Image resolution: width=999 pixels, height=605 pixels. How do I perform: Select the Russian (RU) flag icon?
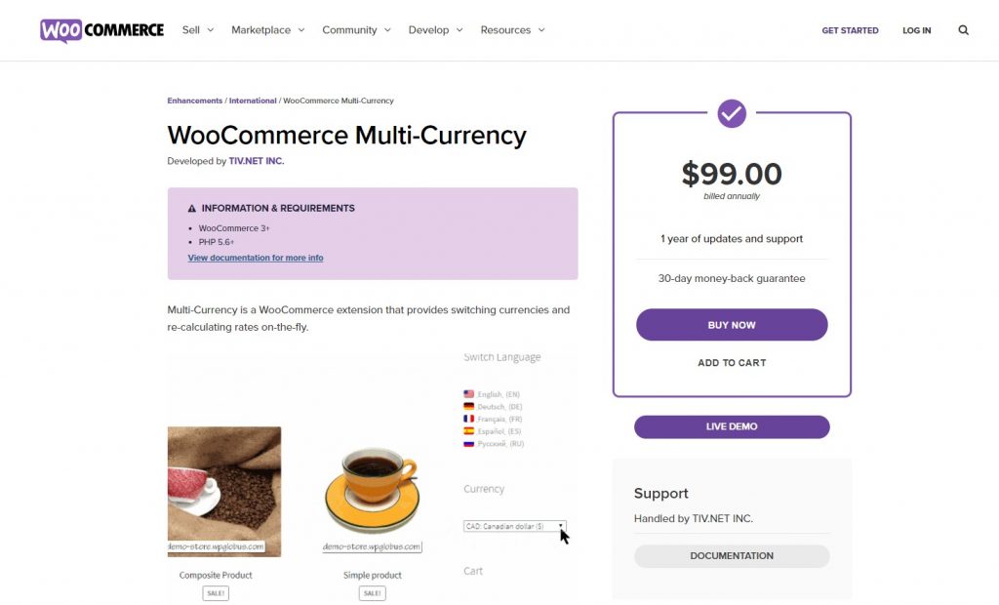click(469, 444)
